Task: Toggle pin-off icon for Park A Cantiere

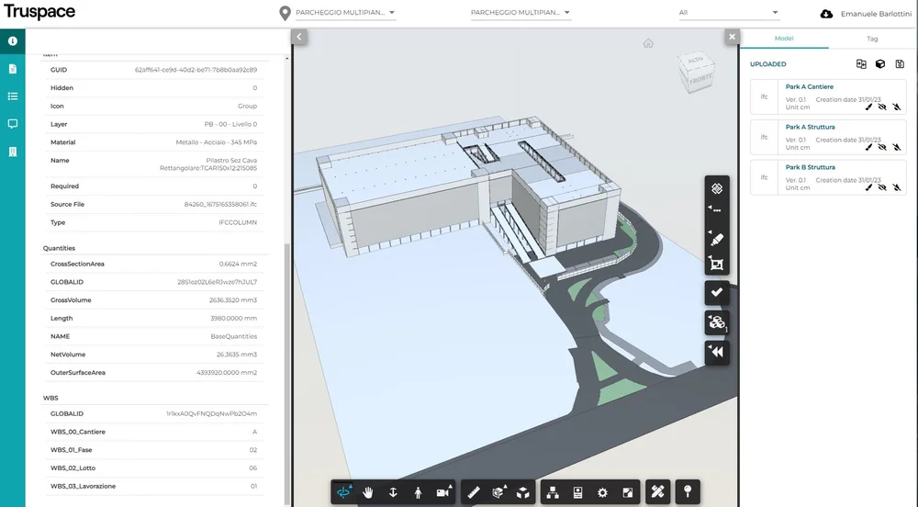Action: click(896, 107)
